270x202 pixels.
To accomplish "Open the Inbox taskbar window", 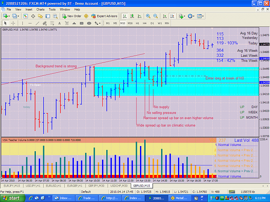I will click(63, 198).
